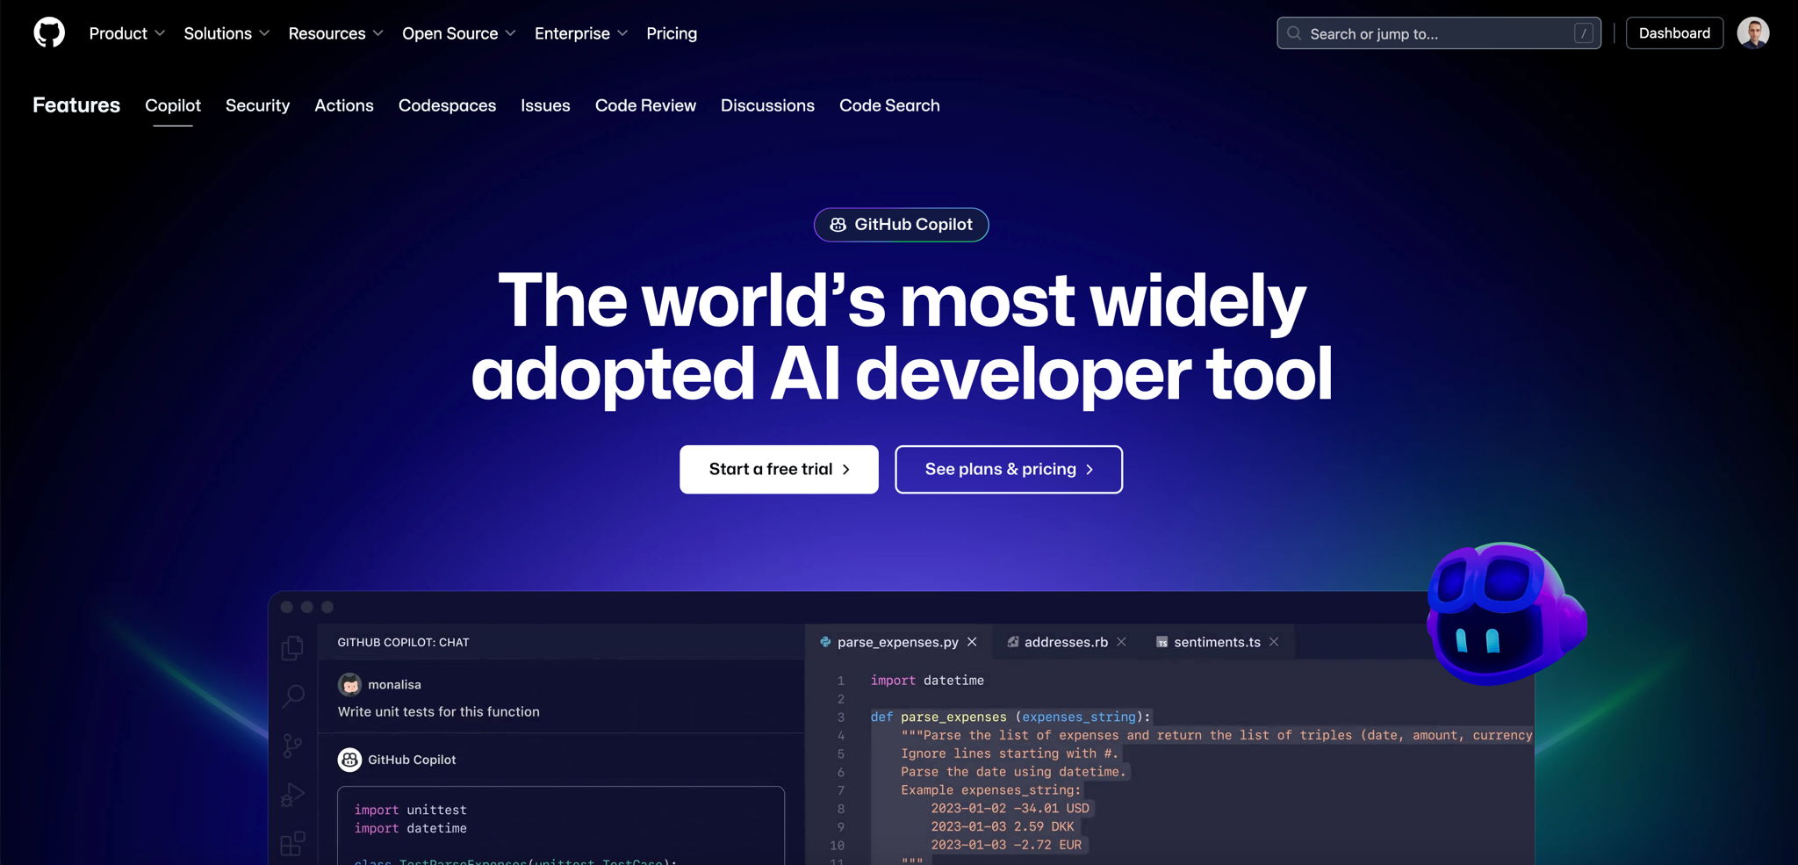
Task: Expand the Product menu
Action: point(126,33)
